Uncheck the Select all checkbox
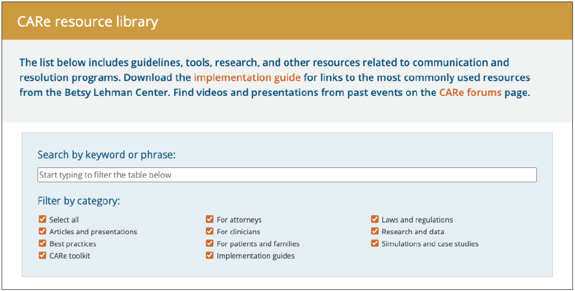575x291 pixels. click(x=42, y=219)
